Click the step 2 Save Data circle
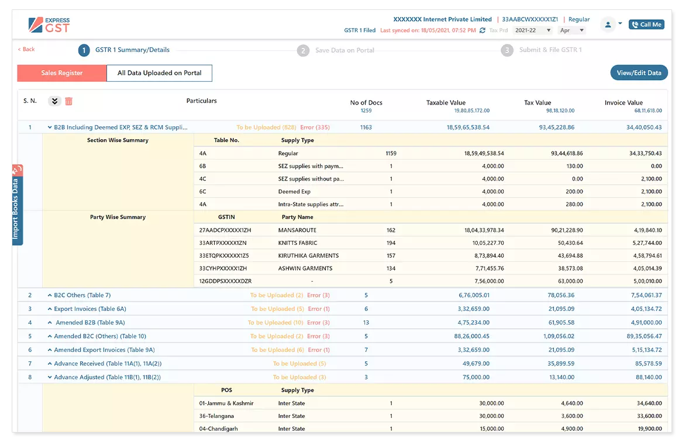Viewport: 682px width, 446px height. tap(302, 50)
